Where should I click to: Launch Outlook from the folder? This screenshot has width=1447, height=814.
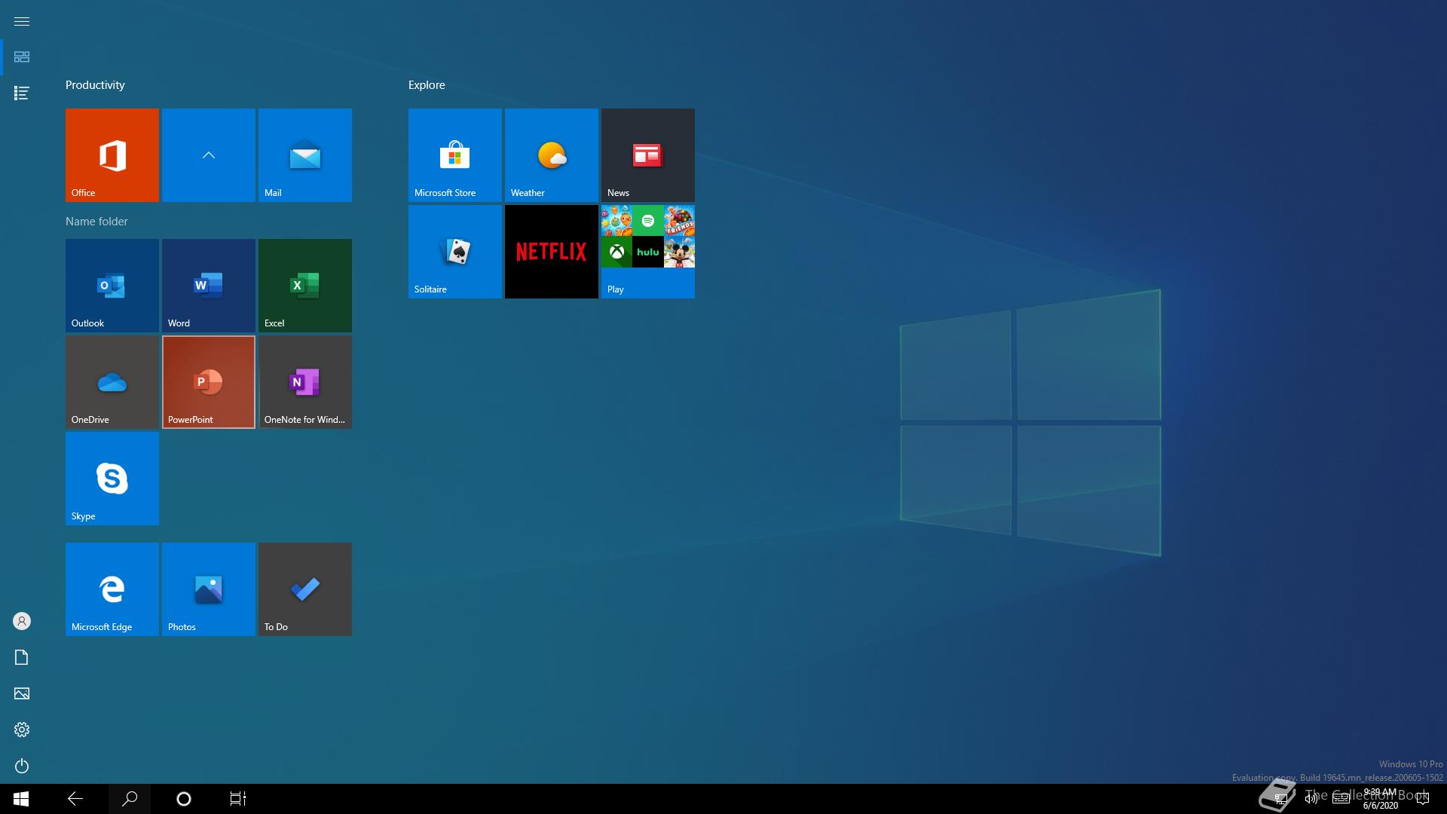tap(112, 286)
